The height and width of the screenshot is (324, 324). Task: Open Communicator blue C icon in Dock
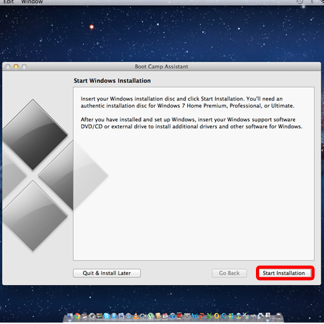click(224, 316)
